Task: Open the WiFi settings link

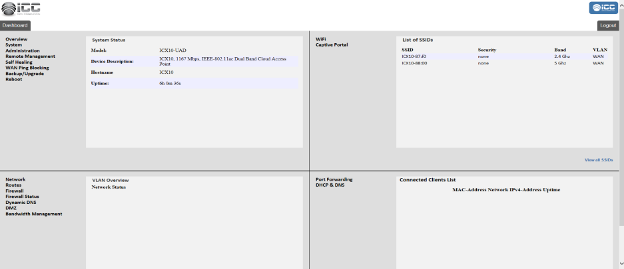Action: (321, 39)
